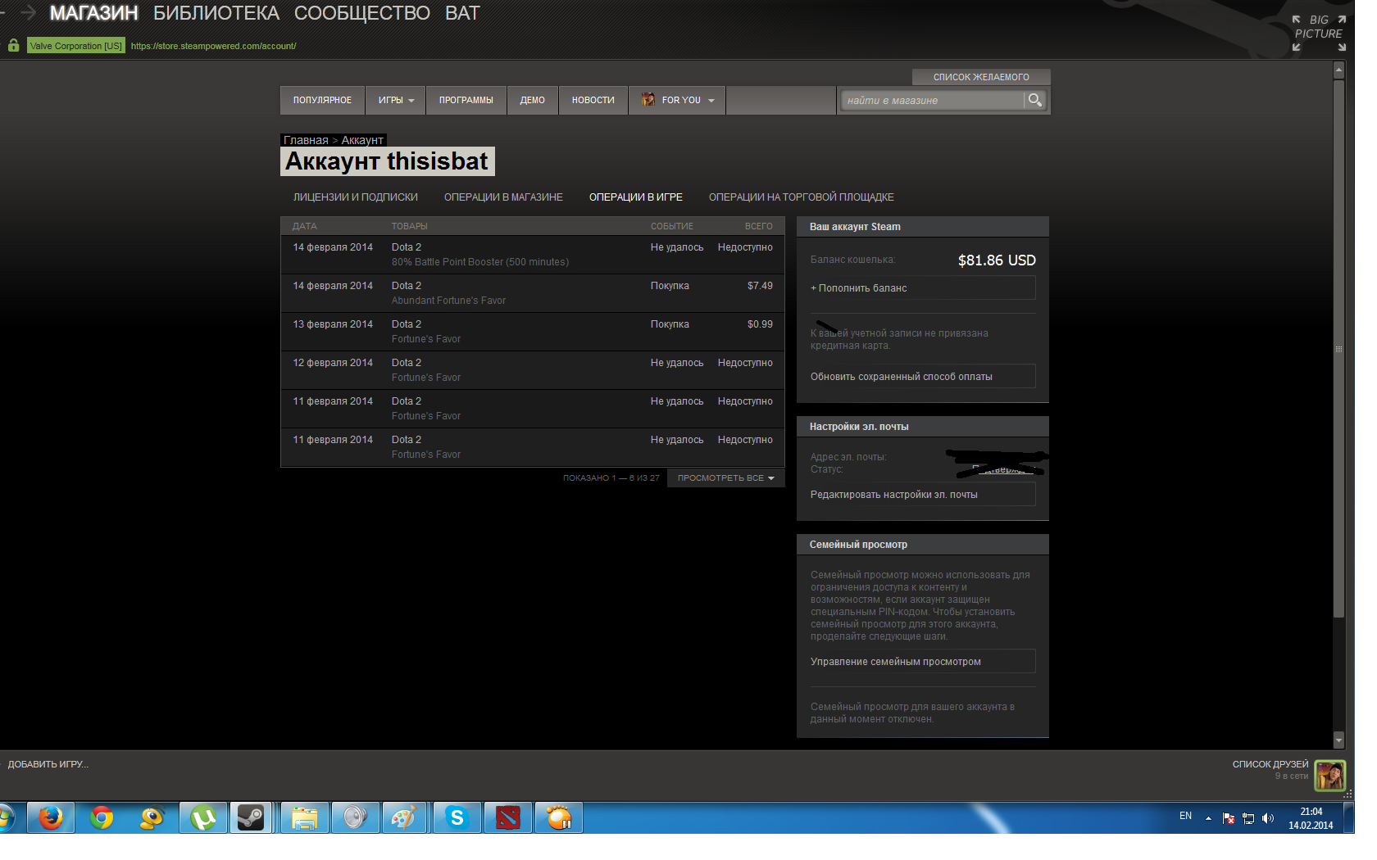
Task: Open ДЕМО store section
Action: coord(533,100)
